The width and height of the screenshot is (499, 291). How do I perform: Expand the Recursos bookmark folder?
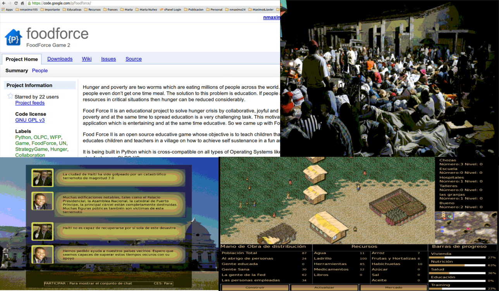pos(92,10)
